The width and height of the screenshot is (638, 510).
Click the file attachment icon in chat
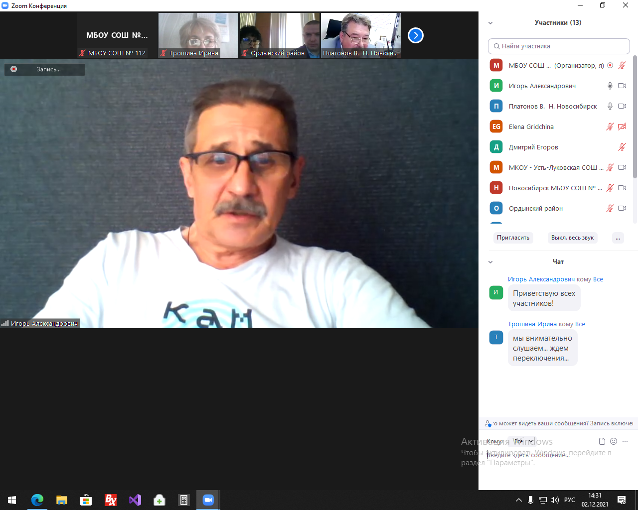coord(602,441)
